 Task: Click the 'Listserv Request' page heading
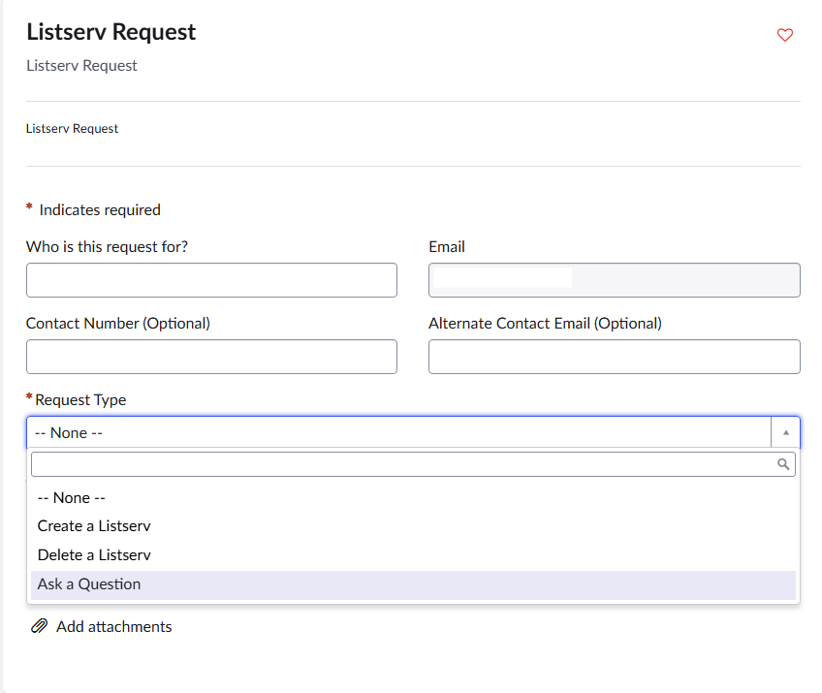point(111,32)
